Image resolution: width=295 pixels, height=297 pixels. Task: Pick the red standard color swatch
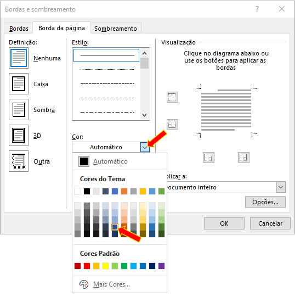[87, 266]
